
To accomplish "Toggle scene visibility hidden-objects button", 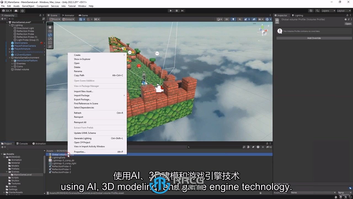I will [254, 19].
